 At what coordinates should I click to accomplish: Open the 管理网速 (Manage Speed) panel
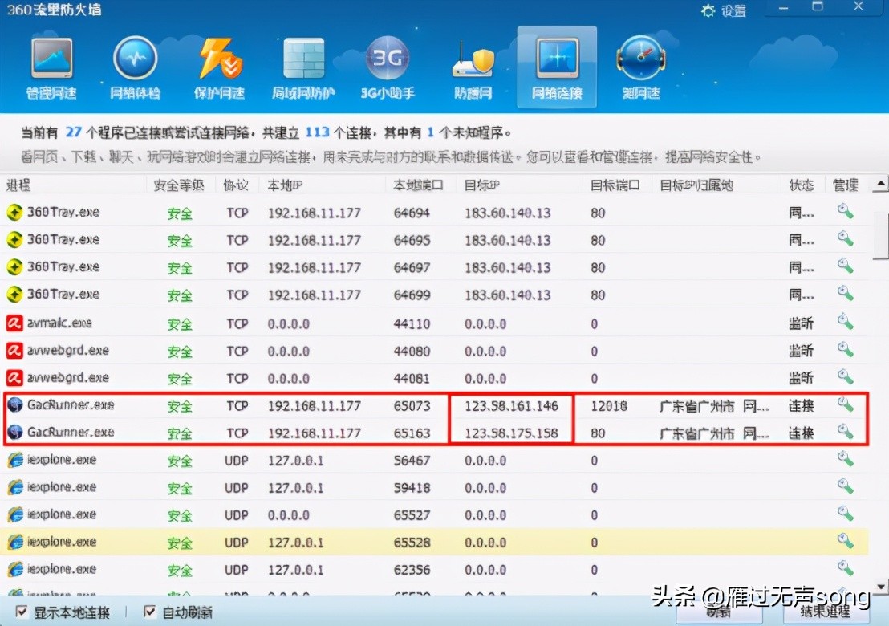point(51,67)
